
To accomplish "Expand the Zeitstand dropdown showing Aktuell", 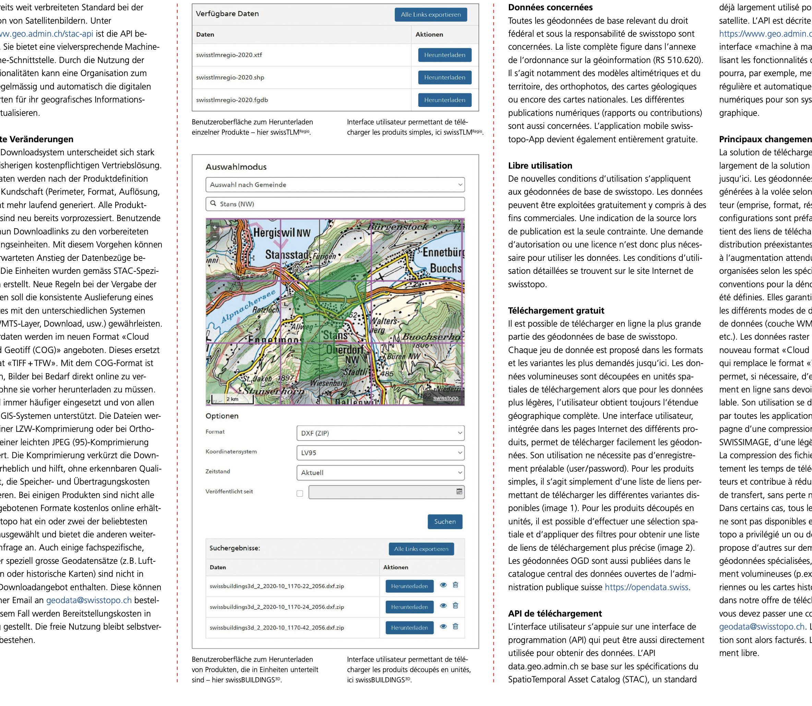I will click(380, 472).
